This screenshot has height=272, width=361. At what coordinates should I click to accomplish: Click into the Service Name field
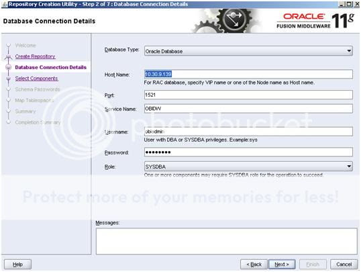[248, 109]
